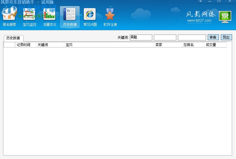Sort by the 卖家 column header
Screen dimensions: 236x159
tap(168, 45)
